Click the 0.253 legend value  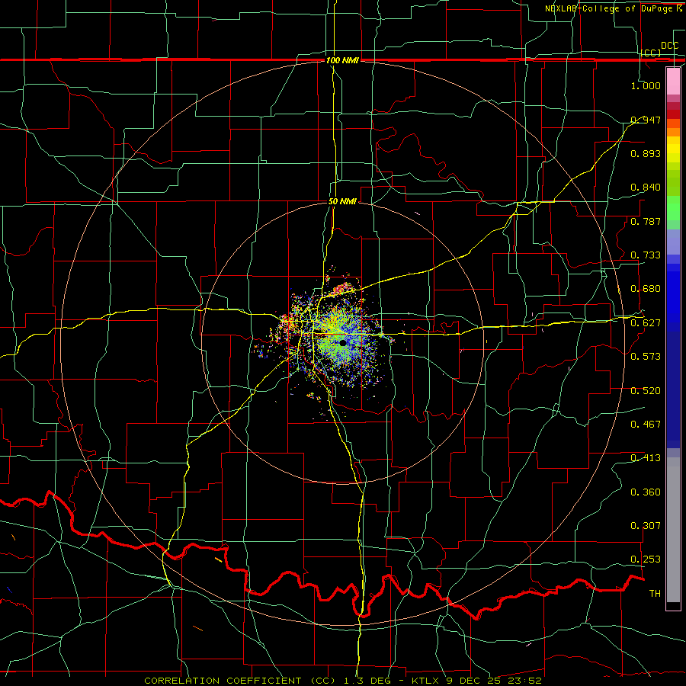[x=646, y=559]
